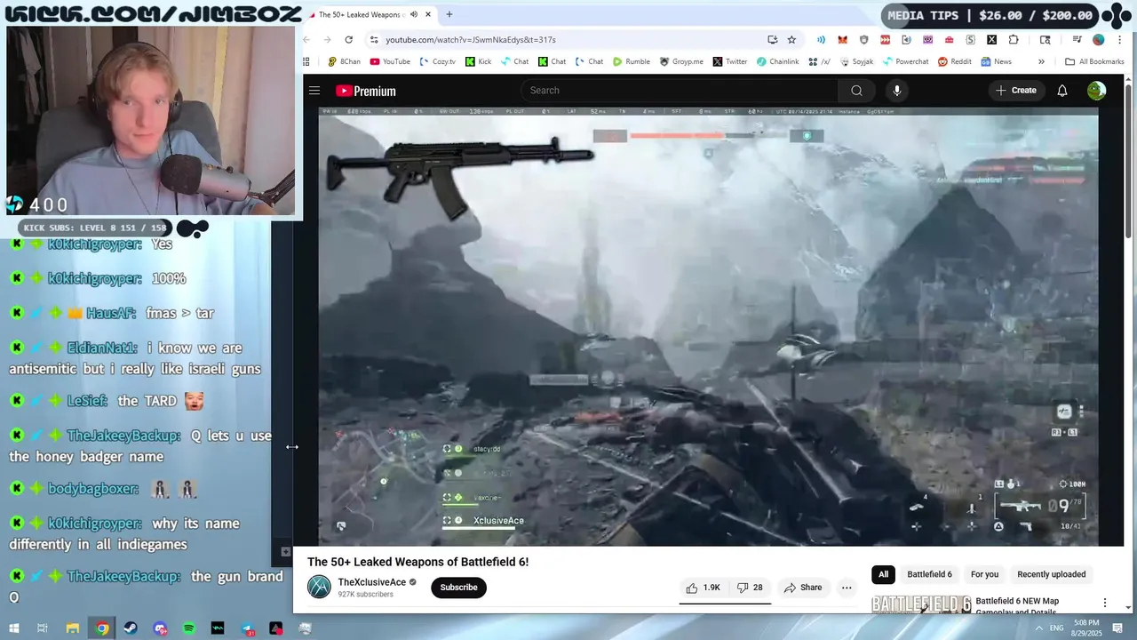Reload the page with Chrome's refresh icon
Viewport: 1137px width, 640px height.
click(x=348, y=40)
